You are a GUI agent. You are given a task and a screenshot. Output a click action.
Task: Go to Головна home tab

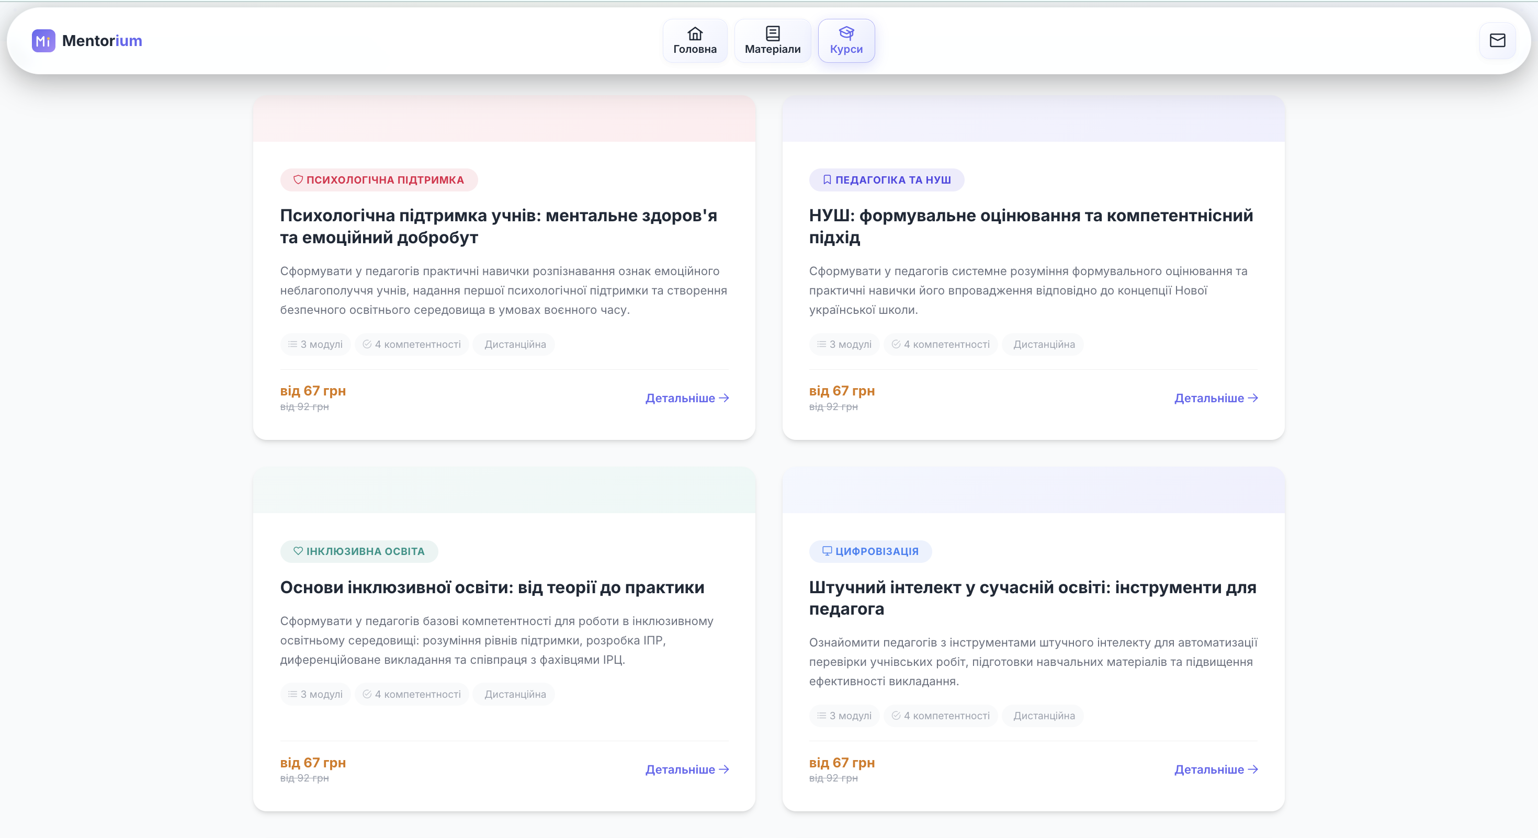(x=694, y=41)
